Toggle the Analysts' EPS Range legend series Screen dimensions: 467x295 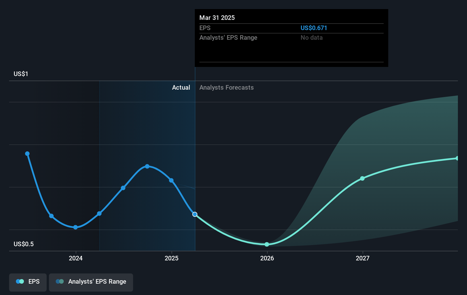point(91,282)
